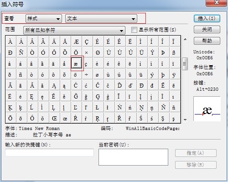The width and height of the screenshot is (228, 182).
Task: Open the 所有已知字符 range dropdown
Action: [x=74, y=30]
